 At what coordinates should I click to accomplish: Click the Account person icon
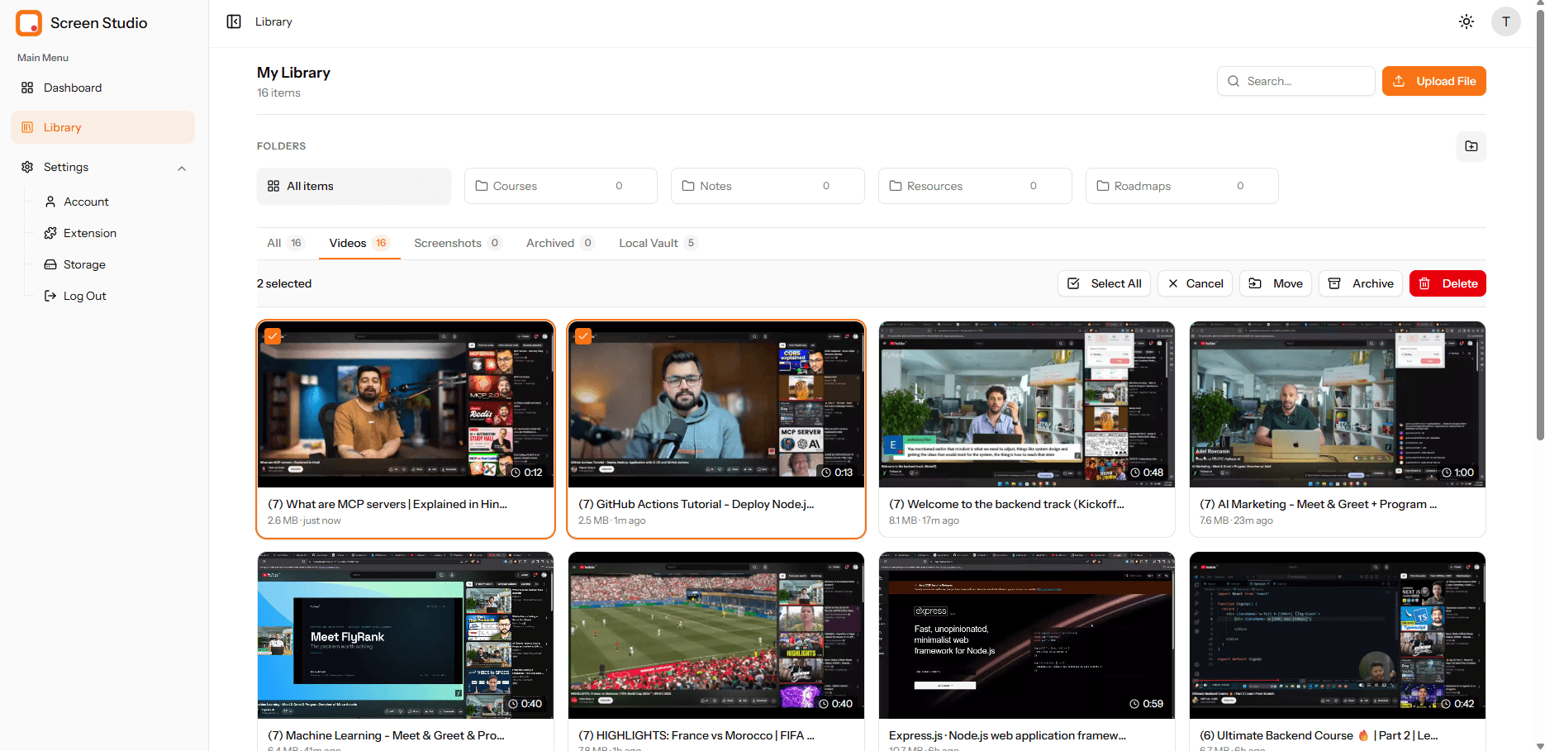click(x=50, y=202)
